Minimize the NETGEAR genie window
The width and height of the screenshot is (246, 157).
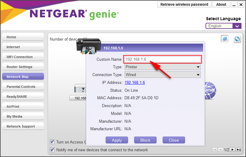(234, 5)
